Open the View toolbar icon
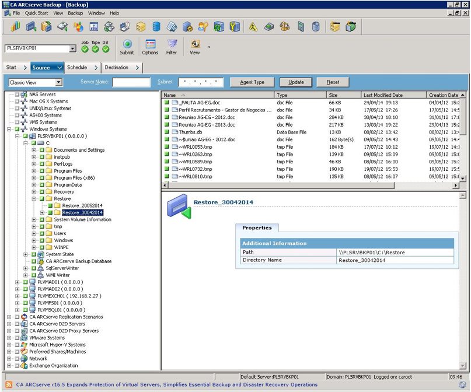 195,45
